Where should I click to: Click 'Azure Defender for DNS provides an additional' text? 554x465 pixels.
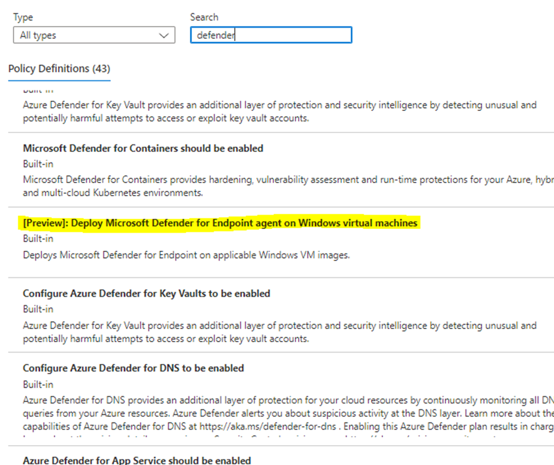pos(288,400)
